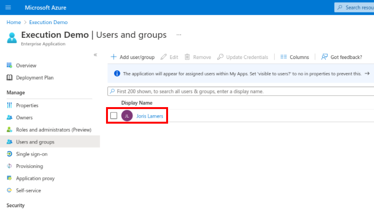Click the users and groups search field
Screen dimensions: 374x210
(x=240, y=92)
